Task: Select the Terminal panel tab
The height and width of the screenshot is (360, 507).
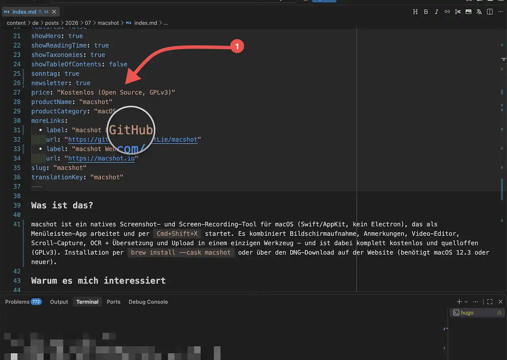Action: (x=87, y=302)
